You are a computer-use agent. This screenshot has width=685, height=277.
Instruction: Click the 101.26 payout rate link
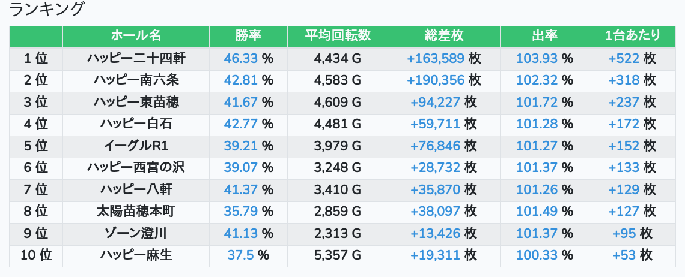537,190
